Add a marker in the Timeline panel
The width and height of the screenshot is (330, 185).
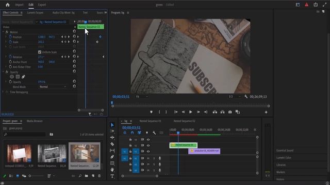147,133
